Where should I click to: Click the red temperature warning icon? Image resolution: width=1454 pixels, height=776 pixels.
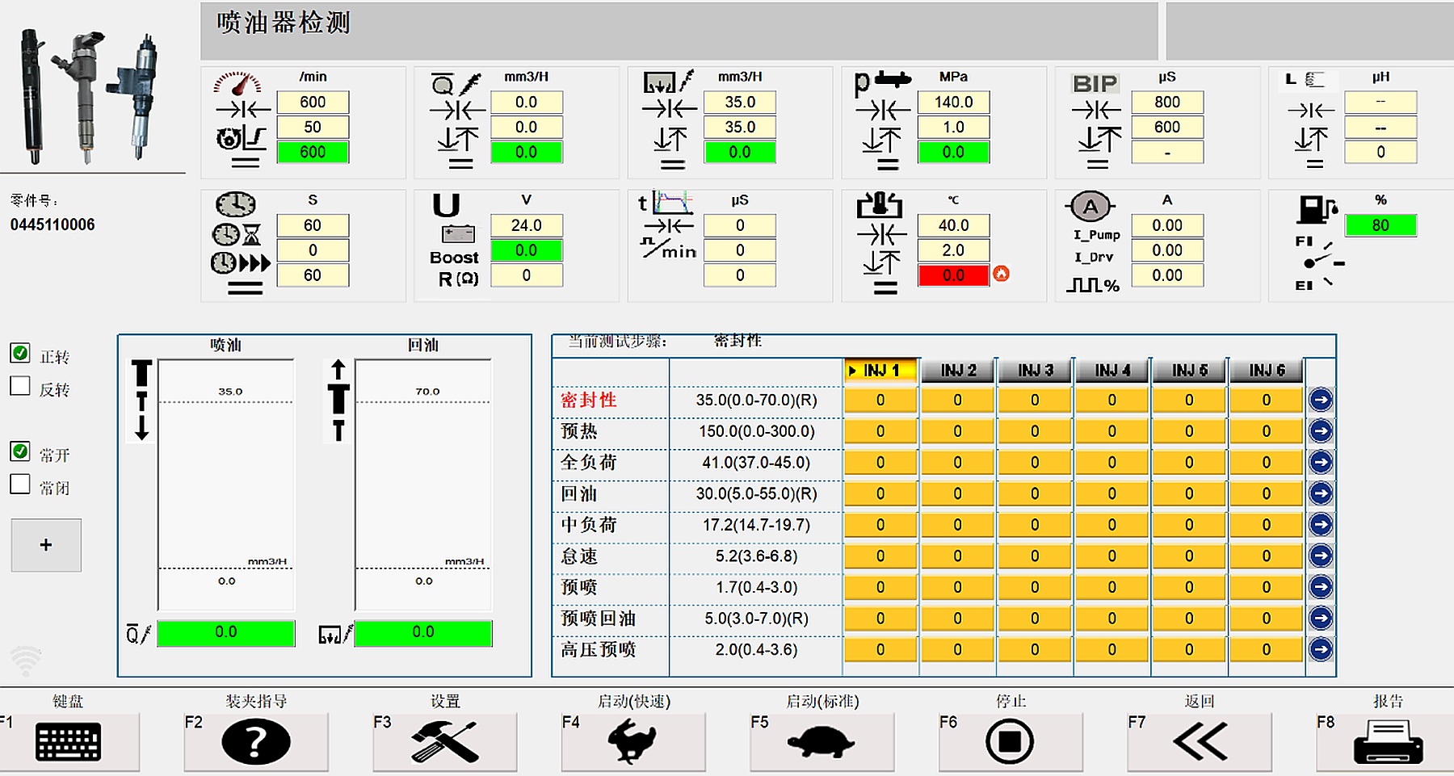pyautogui.click(x=1002, y=274)
